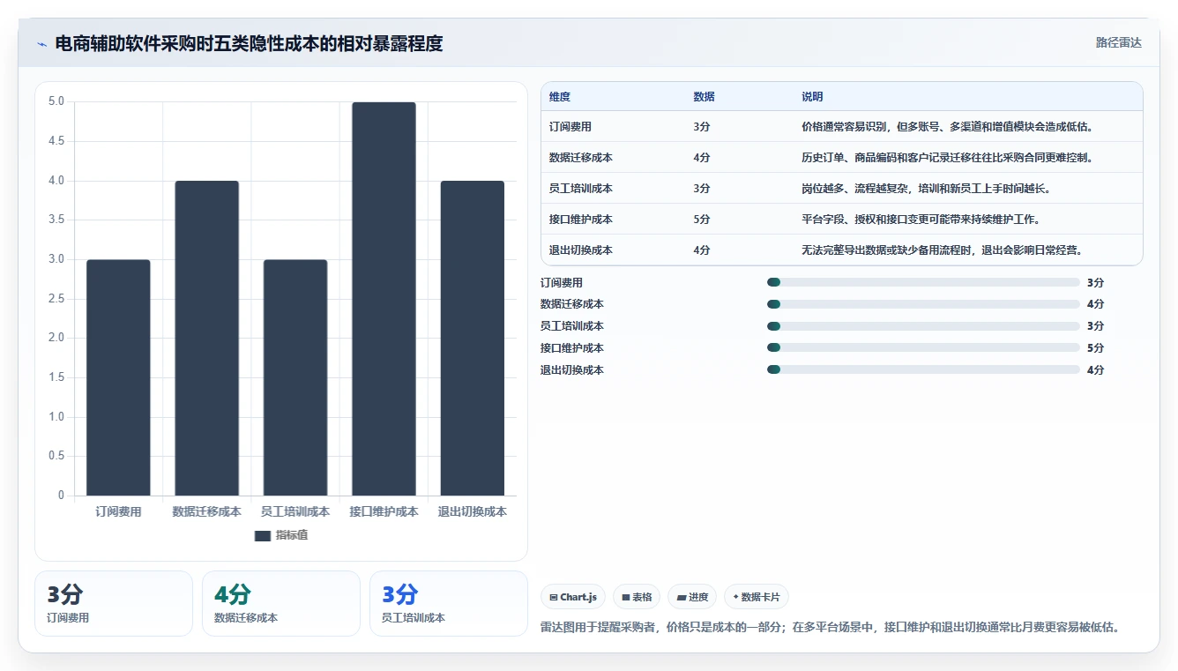Open the 3分 订阅费用 data card
Screen dimensions: 1178x671
(x=114, y=603)
